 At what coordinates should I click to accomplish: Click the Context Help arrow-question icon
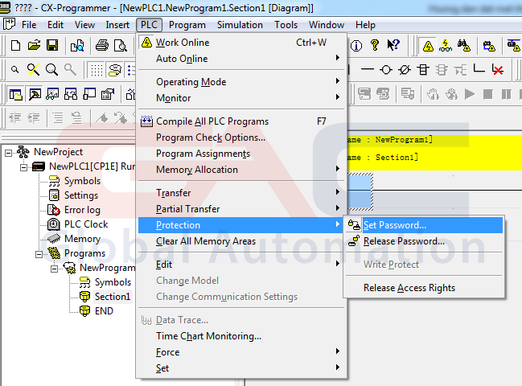point(393,45)
